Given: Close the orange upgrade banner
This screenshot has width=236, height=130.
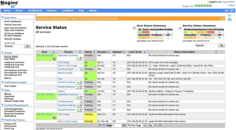Looking at the screenshot, I should pos(222,18).
